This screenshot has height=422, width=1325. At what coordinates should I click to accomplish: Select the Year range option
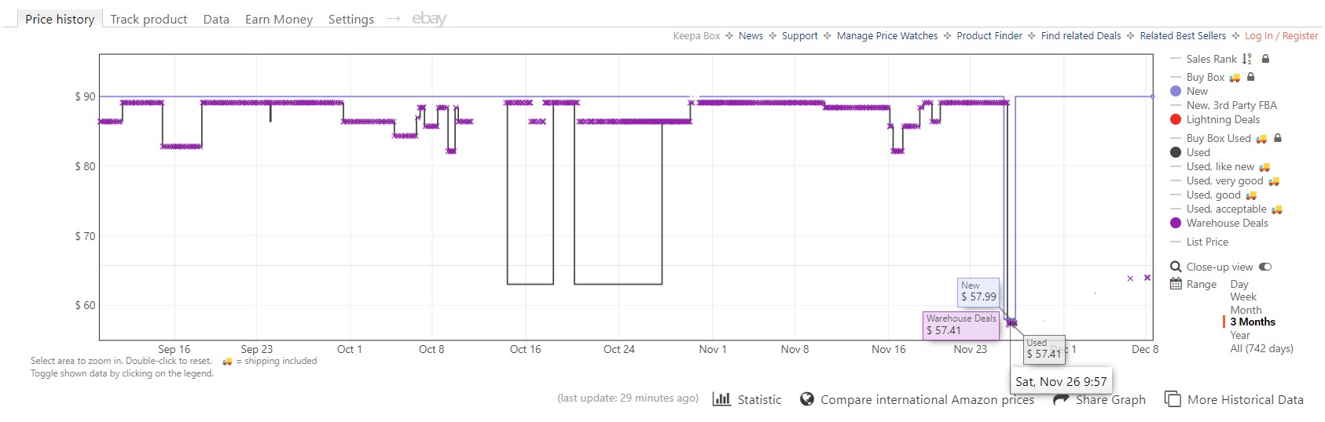(1240, 335)
